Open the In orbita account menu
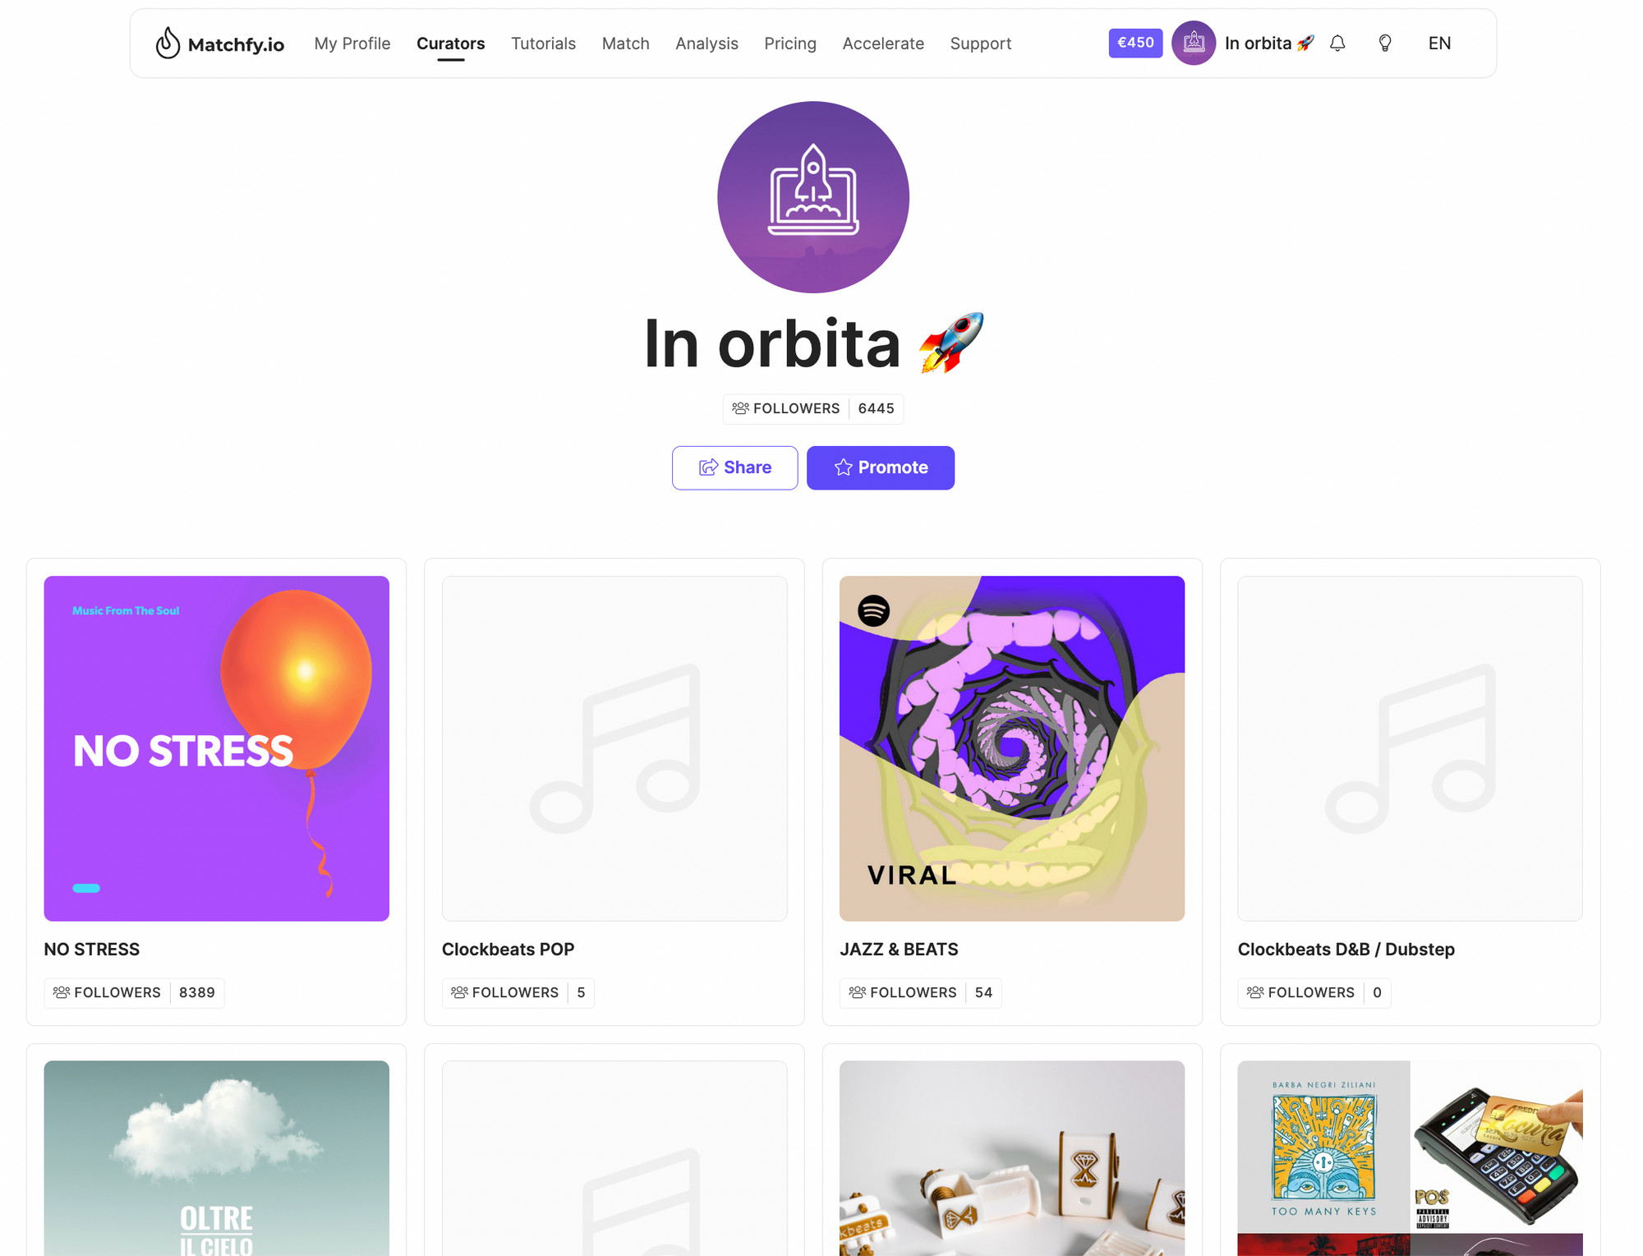Screen dimensions: 1643x1256 click(1269, 44)
